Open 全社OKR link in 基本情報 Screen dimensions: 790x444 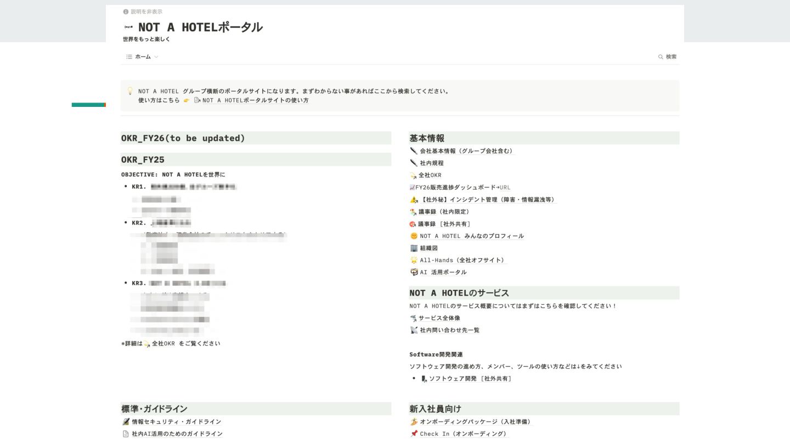[x=430, y=175]
